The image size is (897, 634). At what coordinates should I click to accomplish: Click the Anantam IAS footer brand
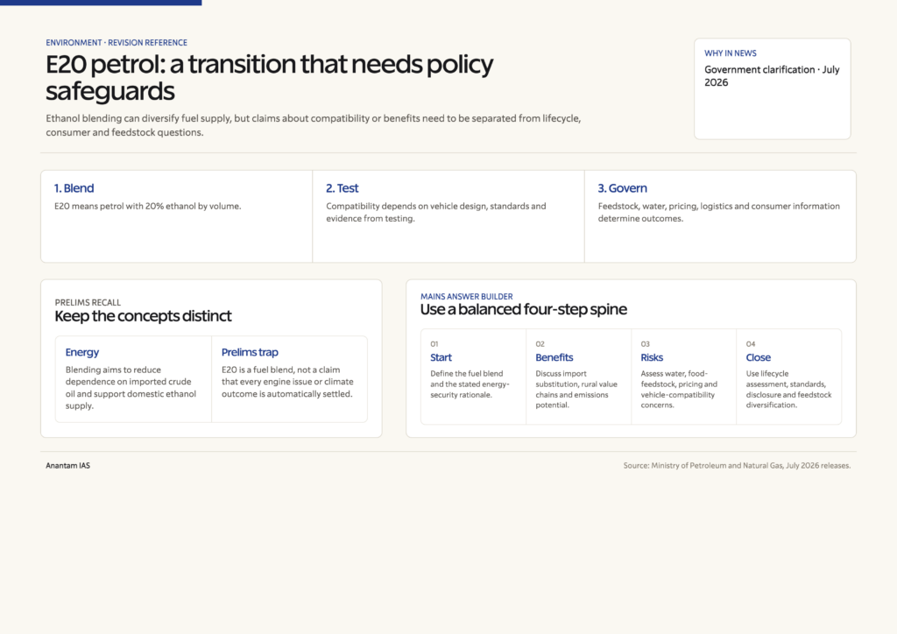tap(67, 466)
